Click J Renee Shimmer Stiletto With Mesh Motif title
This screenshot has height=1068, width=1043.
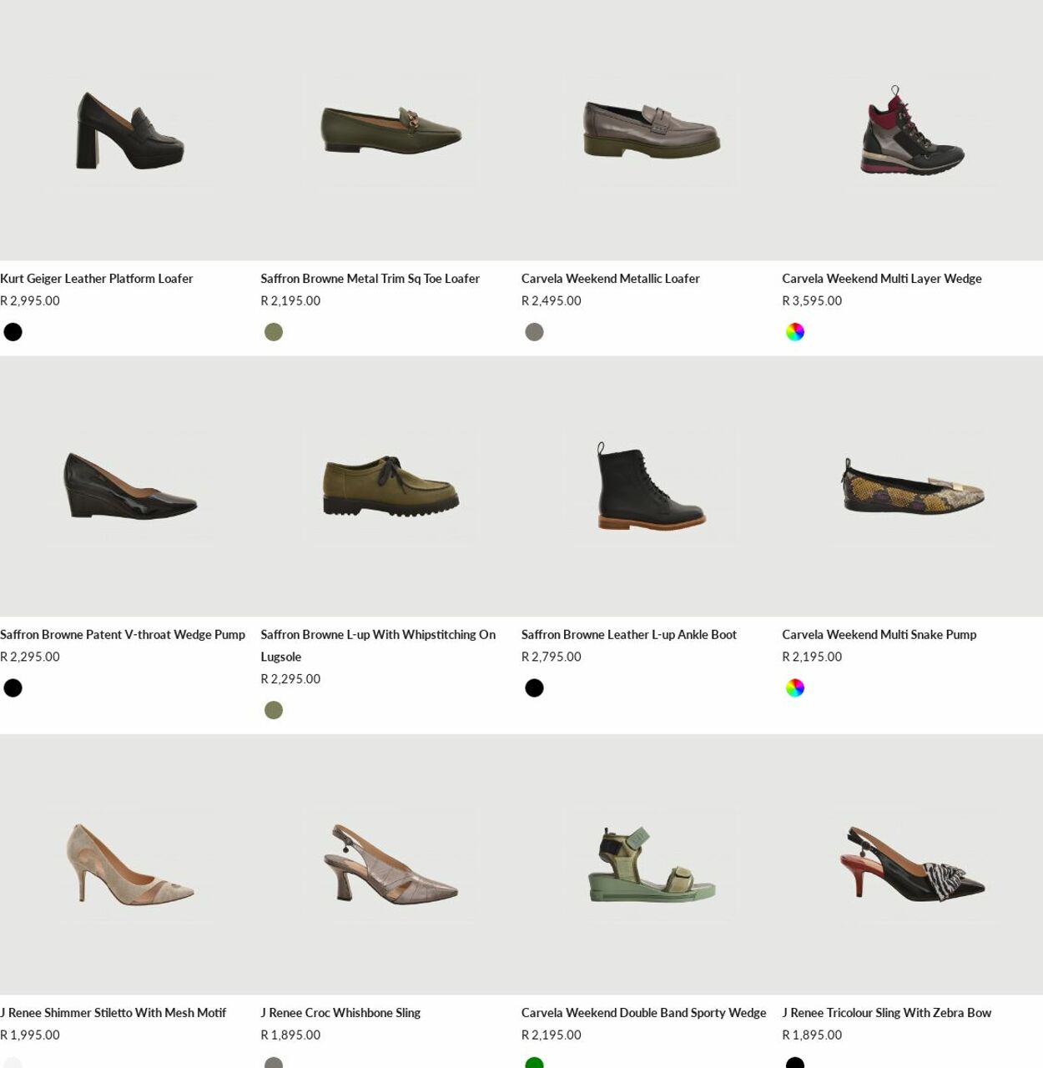113,1013
